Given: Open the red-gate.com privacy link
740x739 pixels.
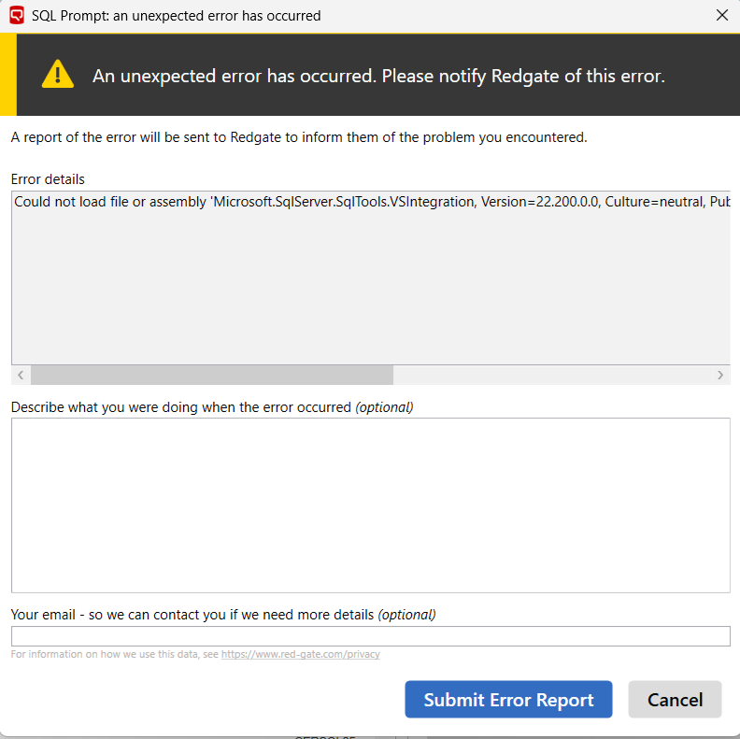Looking at the screenshot, I should (301, 654).
